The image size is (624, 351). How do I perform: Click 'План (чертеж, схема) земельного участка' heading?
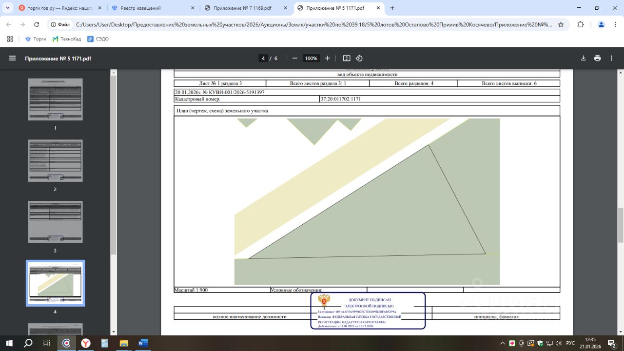click(222, 111)
